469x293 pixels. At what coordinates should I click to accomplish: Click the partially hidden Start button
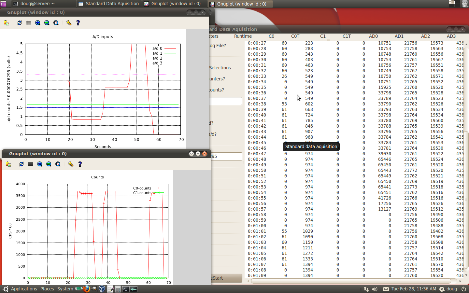226,278
